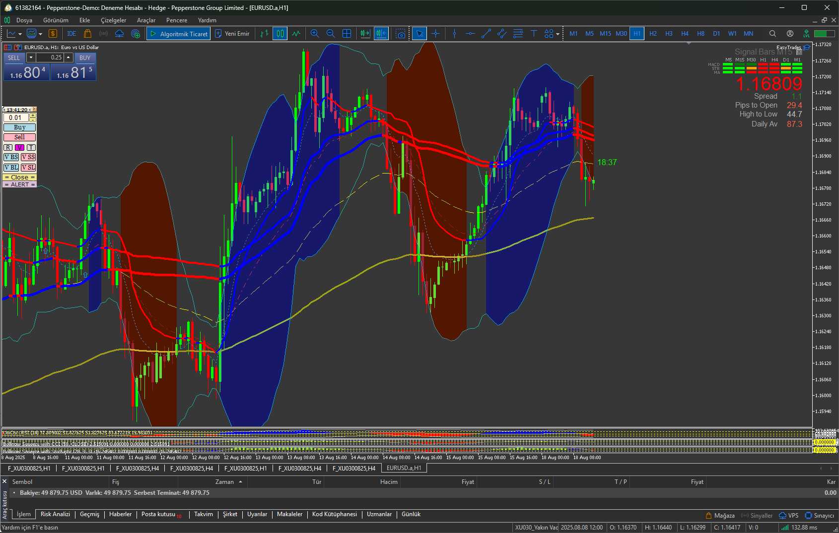Switch to the Geçmiş tab
Image resolution: width=839 pixels, height=533 pixels.
coord(90,514)
